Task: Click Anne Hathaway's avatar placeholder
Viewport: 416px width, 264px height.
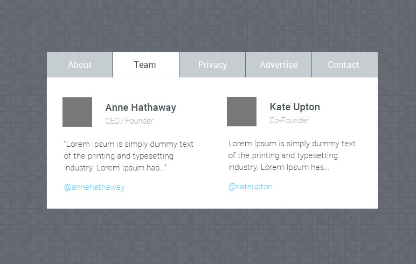Action: [x=77, y=112]
